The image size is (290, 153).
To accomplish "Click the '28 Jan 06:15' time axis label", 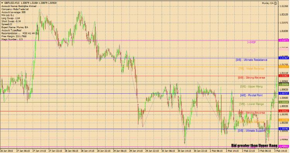I will coord(72,151).
